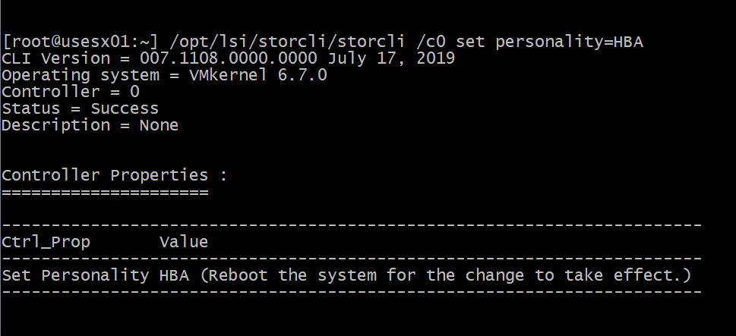Viewport: 736px width, 336px height.
Task: Click the equals-sign underline below heading
Action: [105, 192]
